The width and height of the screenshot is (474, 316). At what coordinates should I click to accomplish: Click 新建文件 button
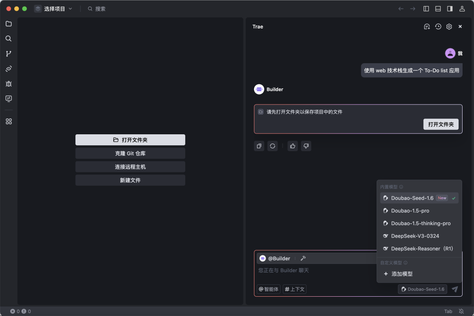tap(130, 180)
